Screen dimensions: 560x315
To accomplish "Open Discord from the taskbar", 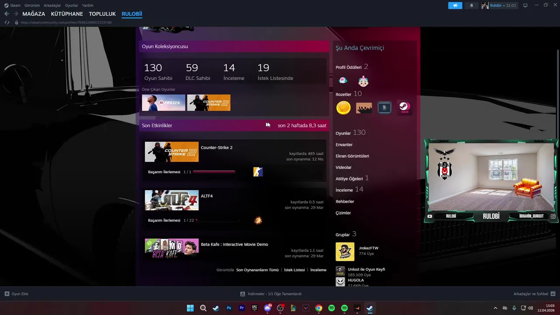I will (267, 308).
